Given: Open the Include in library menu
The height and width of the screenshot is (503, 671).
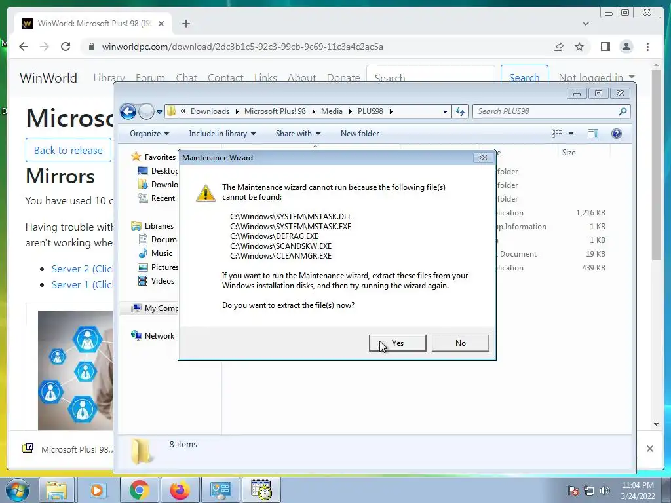Looking at the screenshot, I should 222,134.
